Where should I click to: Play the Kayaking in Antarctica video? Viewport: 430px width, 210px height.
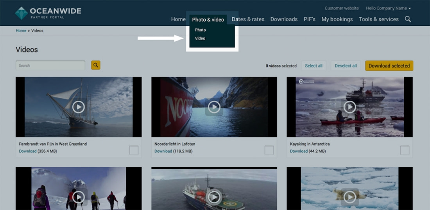[x=349, y=107]
